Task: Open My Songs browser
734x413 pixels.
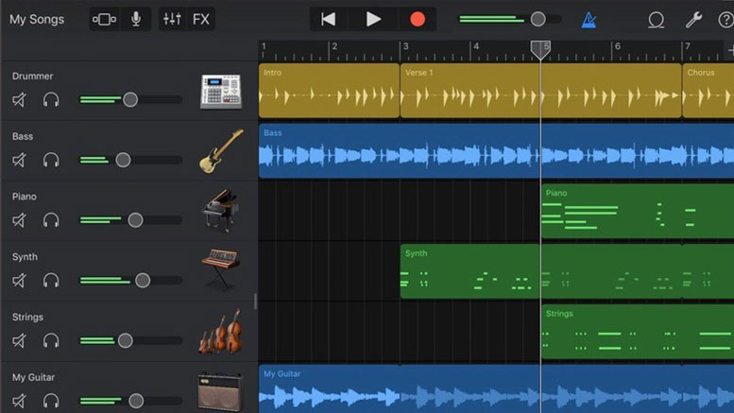Action: coord(37,19)
